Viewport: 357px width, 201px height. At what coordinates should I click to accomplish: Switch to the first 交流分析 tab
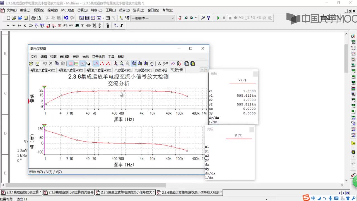pyautogui.click(x=161, y=70)
